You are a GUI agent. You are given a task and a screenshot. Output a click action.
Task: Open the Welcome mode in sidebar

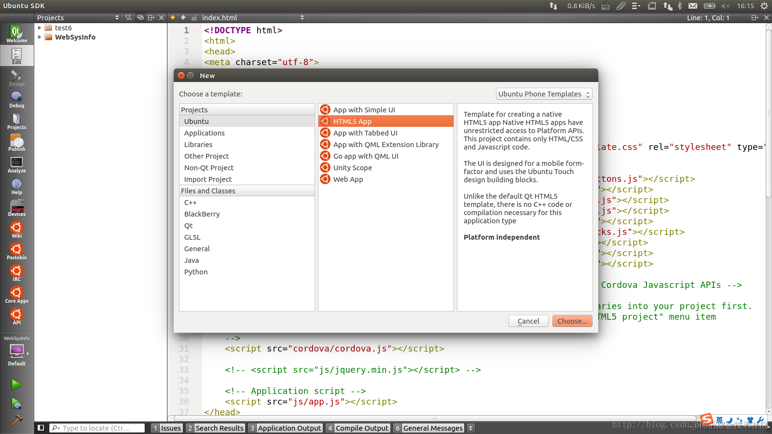[16, 34]
